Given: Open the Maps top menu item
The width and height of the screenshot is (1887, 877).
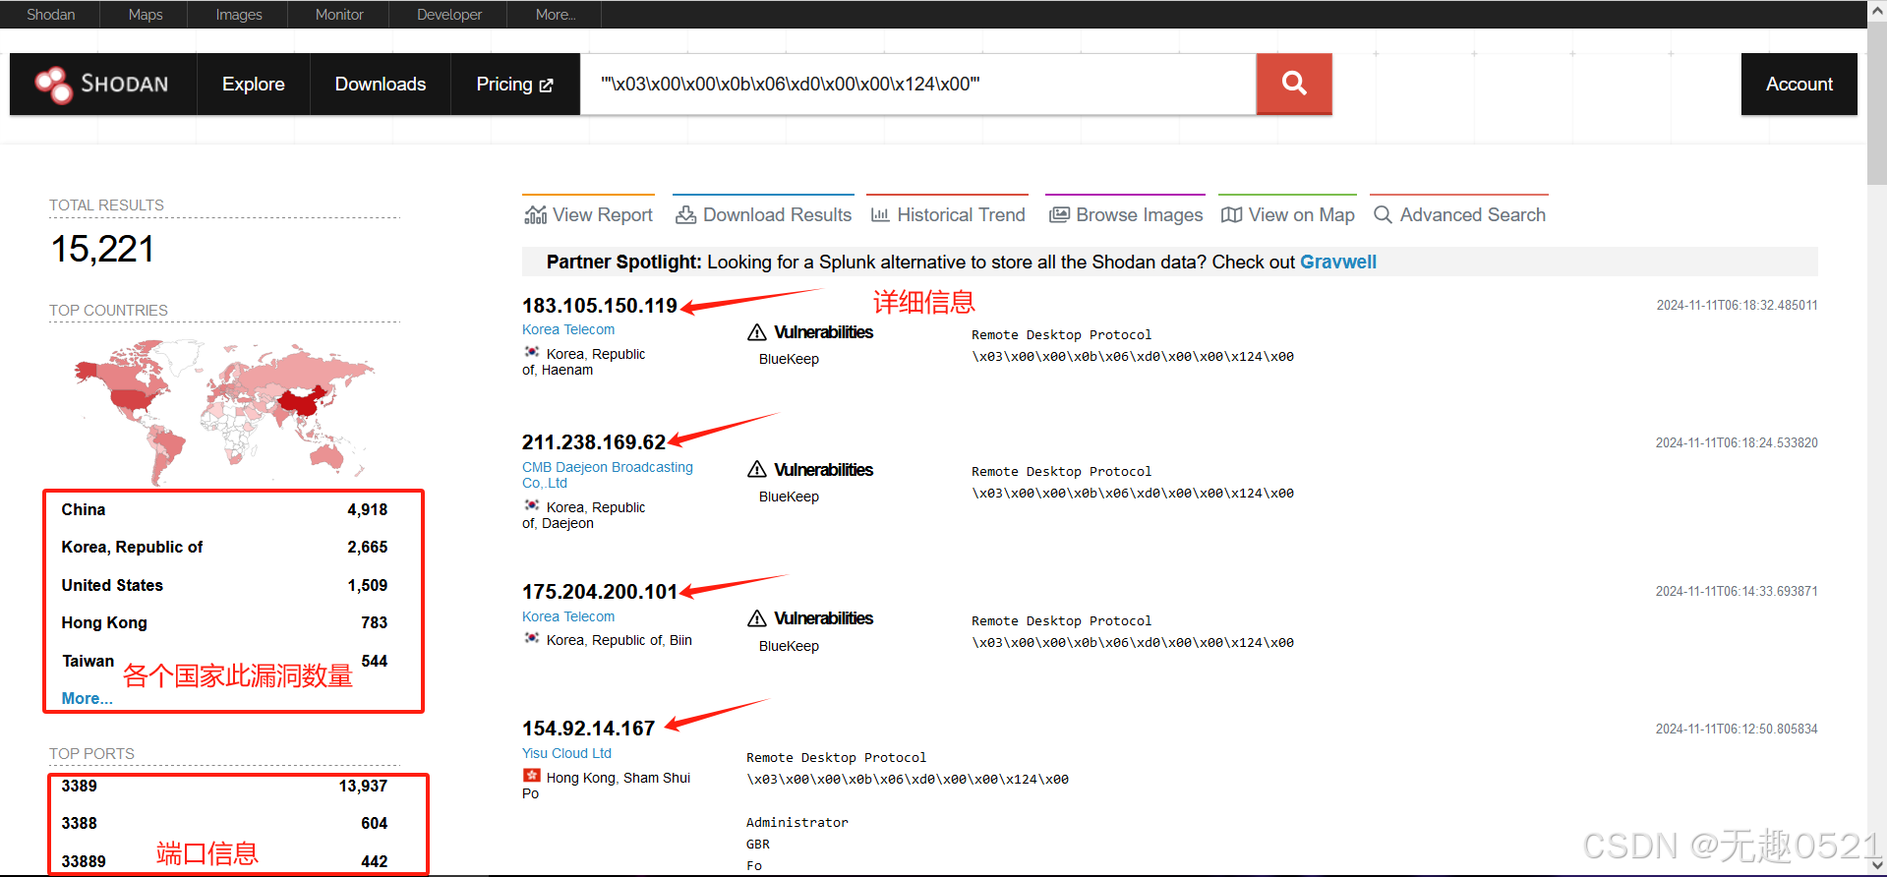Looking at the screenshot, I should click(146, 15).
